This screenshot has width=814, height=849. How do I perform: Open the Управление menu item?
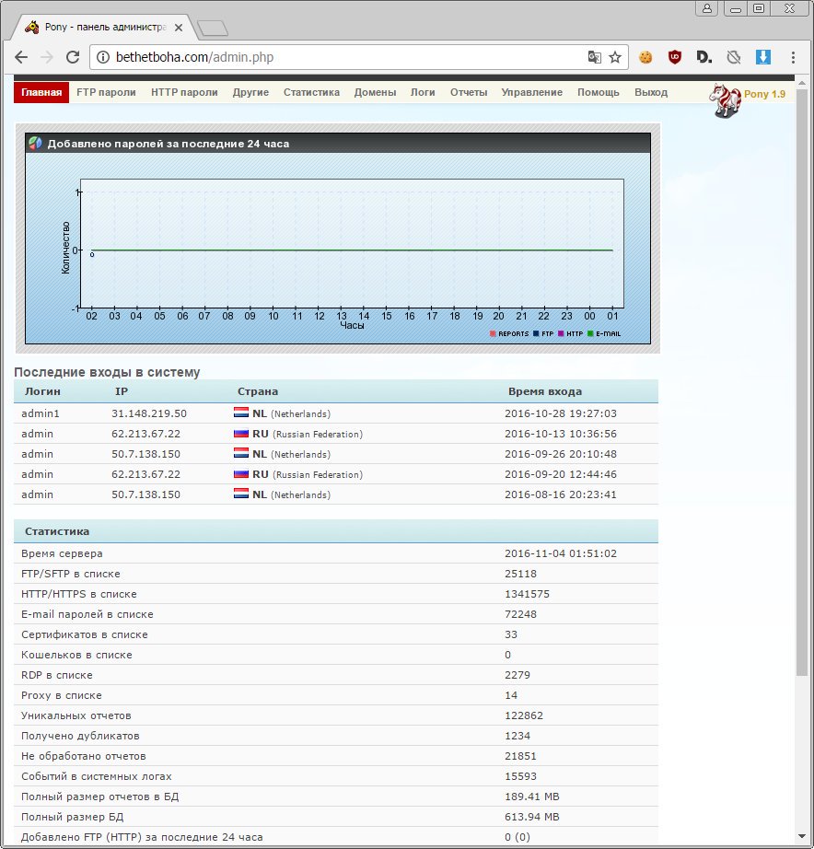click(x=532, y=93)
